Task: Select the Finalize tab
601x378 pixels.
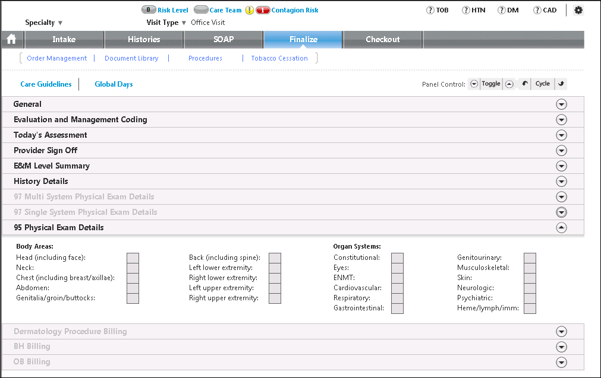Action: coord(303,39)
